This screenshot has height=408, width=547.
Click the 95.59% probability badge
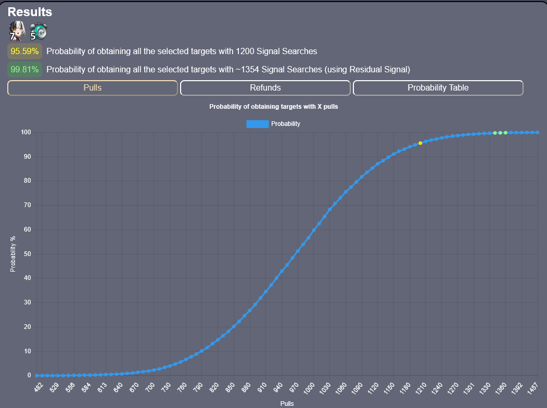[24, 52]
